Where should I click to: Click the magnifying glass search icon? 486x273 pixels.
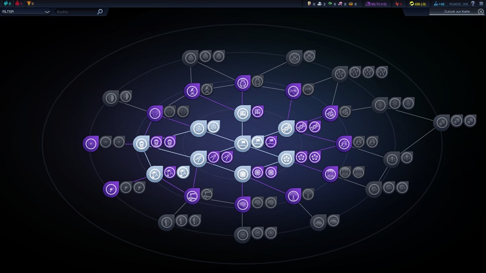(100, 11)
